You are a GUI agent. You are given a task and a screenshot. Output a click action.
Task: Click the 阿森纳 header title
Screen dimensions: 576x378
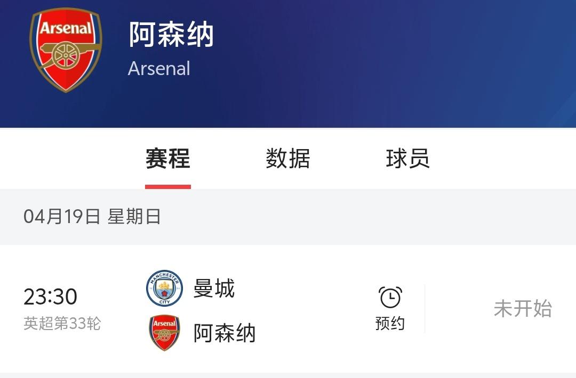tap(171, 35)
